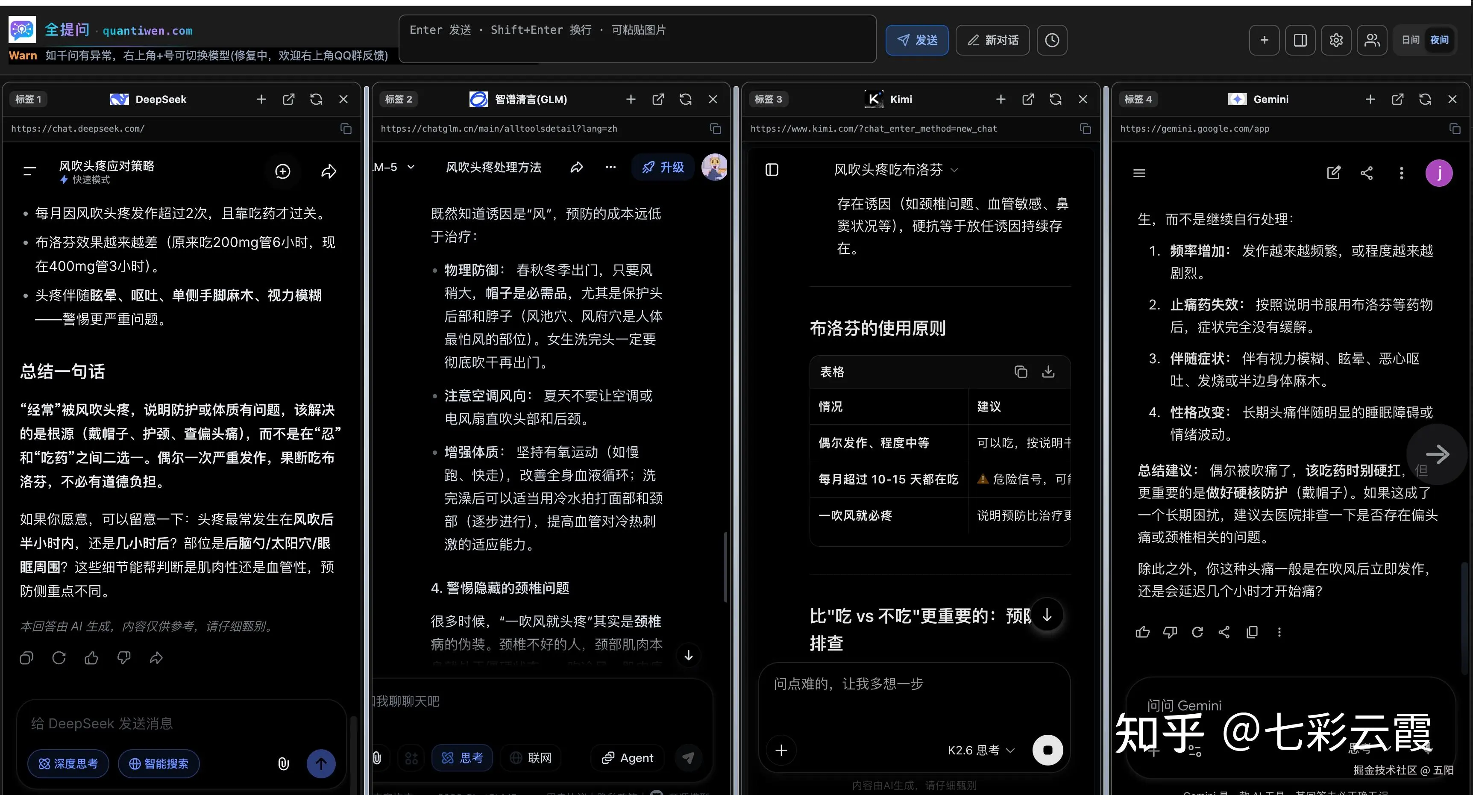Open Gemini account avatar
This screenshot has width=1473, height=795.
point(1439,173)
